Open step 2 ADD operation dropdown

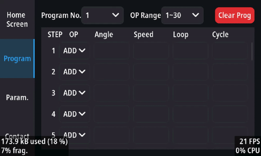tap(74, 72)
